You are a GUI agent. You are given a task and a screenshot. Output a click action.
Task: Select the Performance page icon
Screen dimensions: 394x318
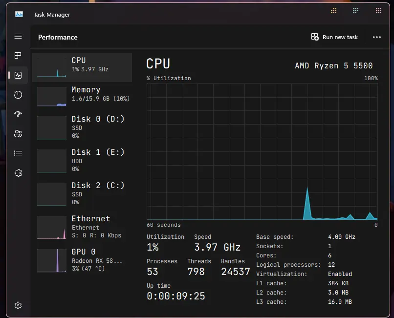point(18,75)
